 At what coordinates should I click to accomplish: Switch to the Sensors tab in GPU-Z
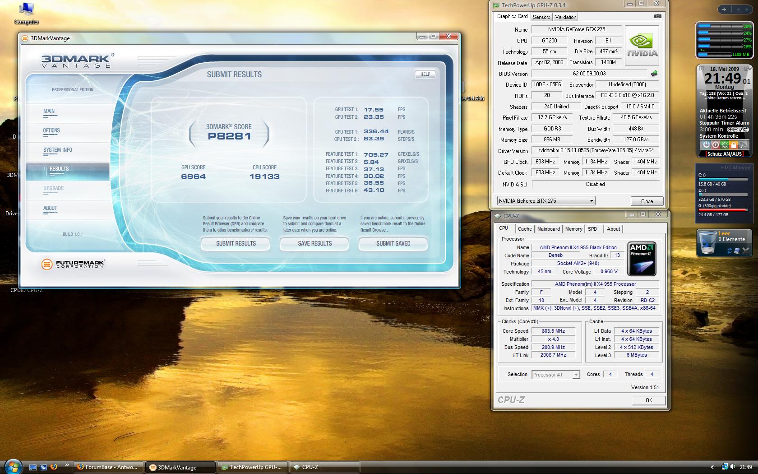pyautogui.click(x=541, y=17)
